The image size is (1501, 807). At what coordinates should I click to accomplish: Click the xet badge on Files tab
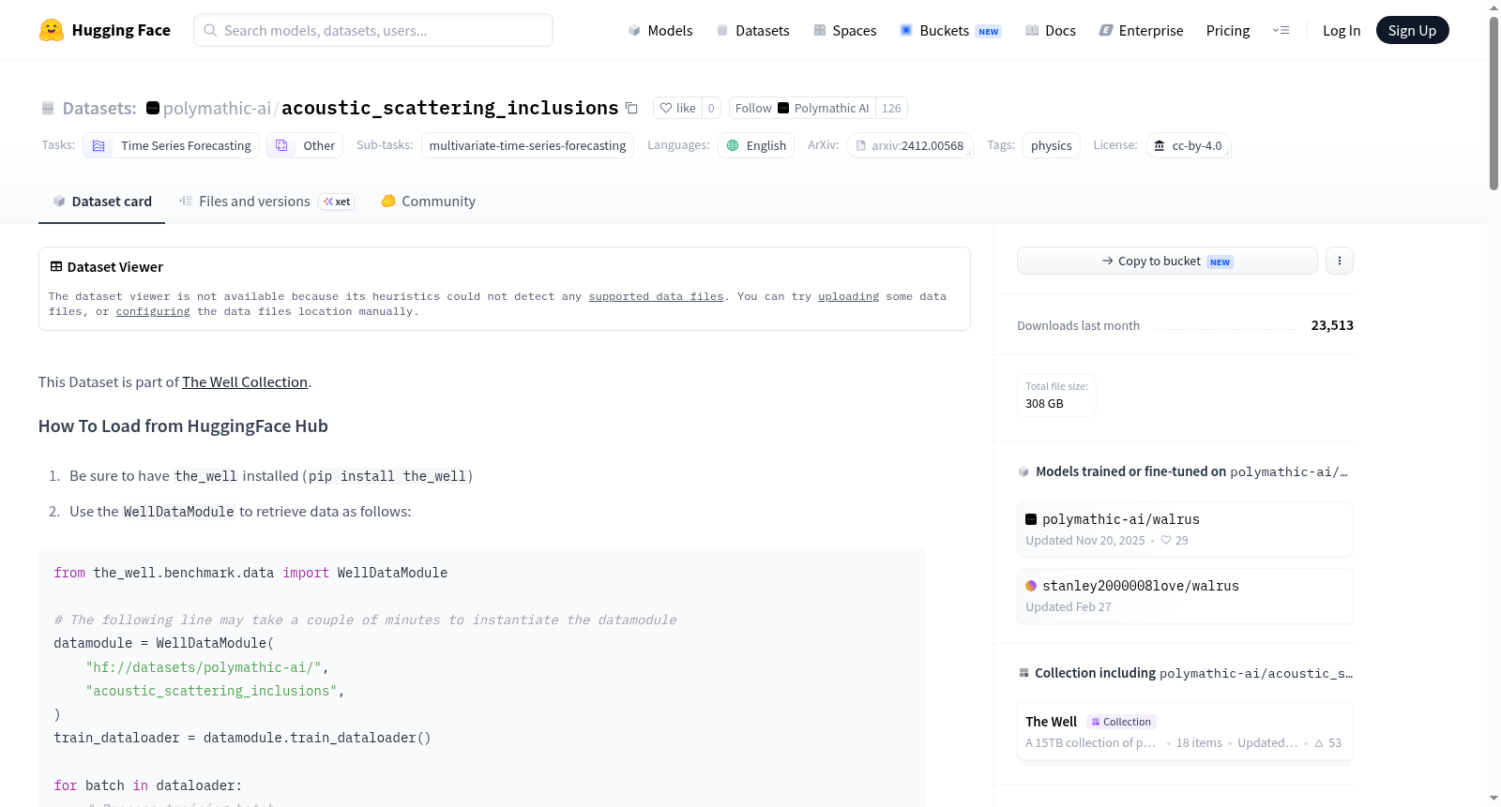337,202
